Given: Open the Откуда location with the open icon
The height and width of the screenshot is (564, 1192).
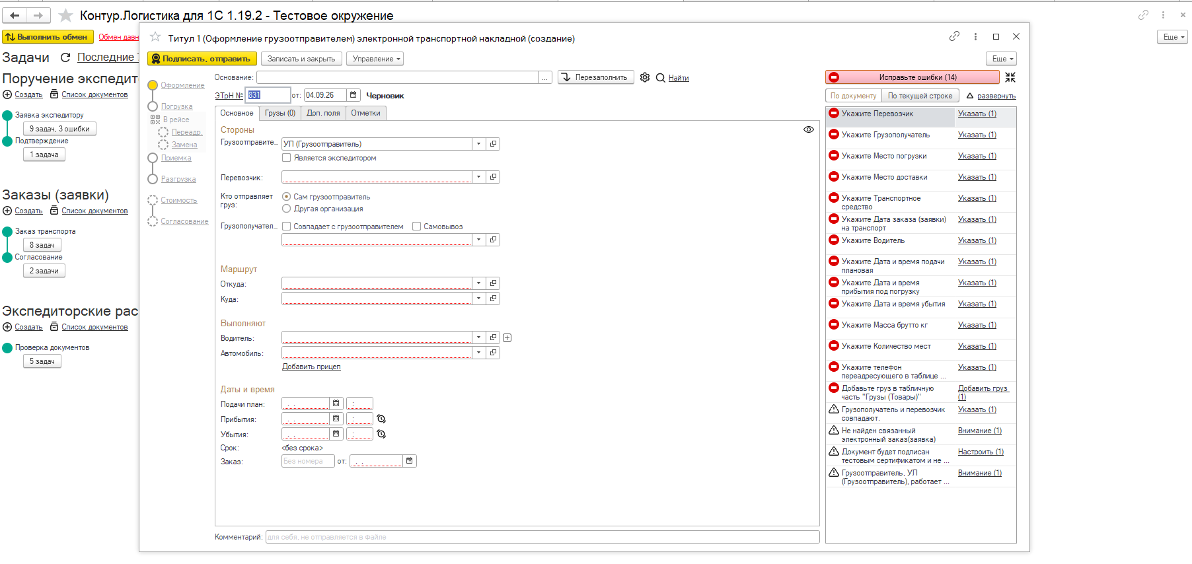Looking at the screenshot, I should click(x=493, y=283).
